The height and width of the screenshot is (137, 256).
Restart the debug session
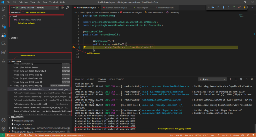pyautogui.click(x=234, y=7)
